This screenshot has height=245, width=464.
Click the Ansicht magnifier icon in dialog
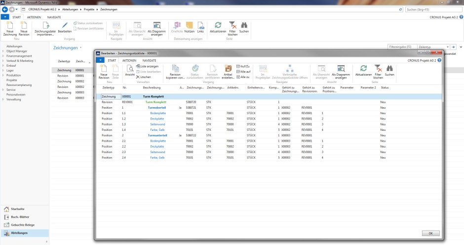[x=129, y=70]
